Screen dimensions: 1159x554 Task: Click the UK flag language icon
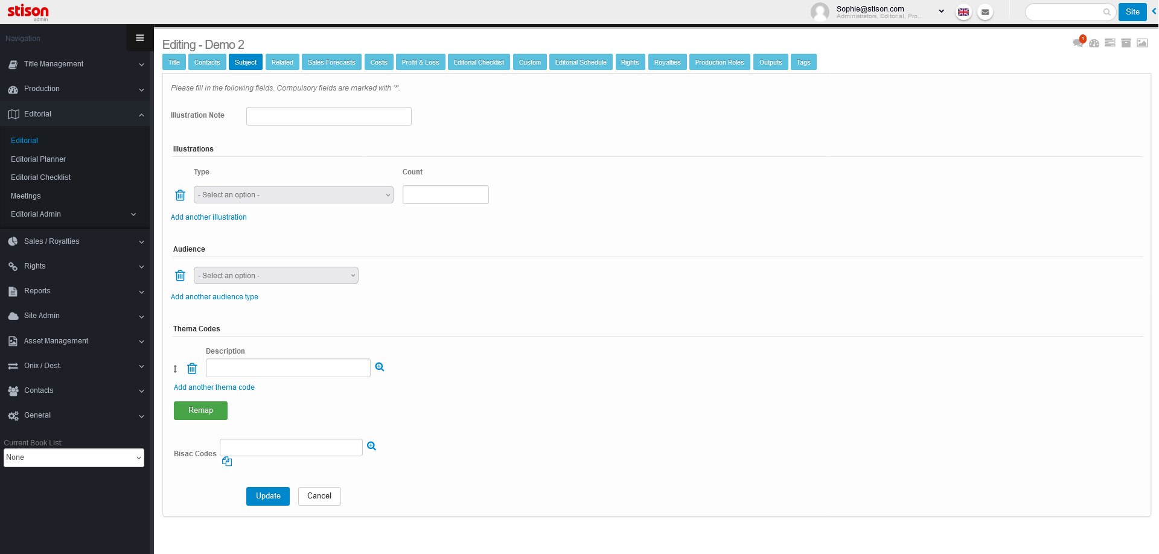click(x=963, y=12)
